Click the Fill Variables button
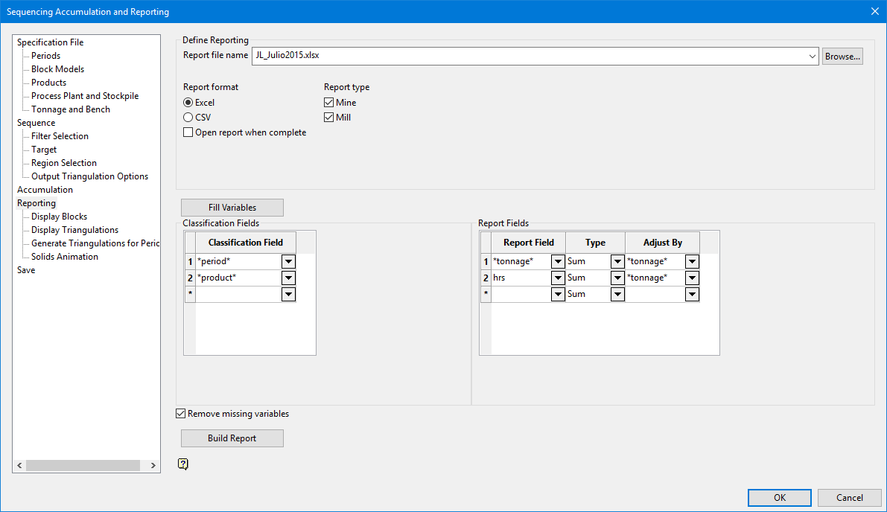Viewport: 887px width, 512px height. click(232, 208)
